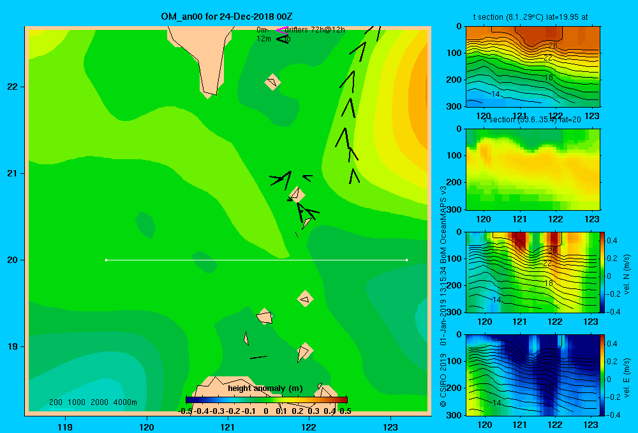Select the 'height anomaly (m)' label
The image size is (638, 433).
coord(265,388)
